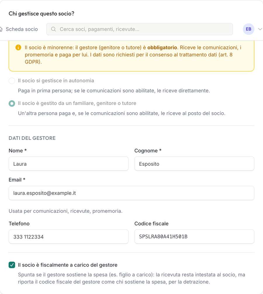This screenshot has height=294, width=263.
Task: Select the 'gestito da un familiare' radio option
Action: coord(12,103)
